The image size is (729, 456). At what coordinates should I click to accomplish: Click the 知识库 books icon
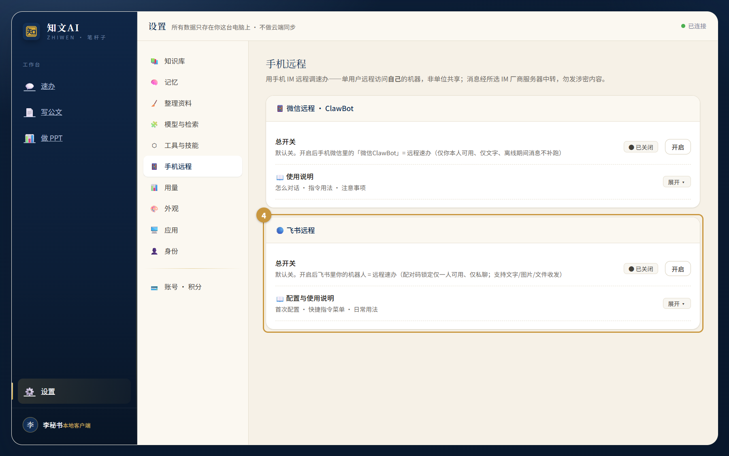click(x=154, y=61)
